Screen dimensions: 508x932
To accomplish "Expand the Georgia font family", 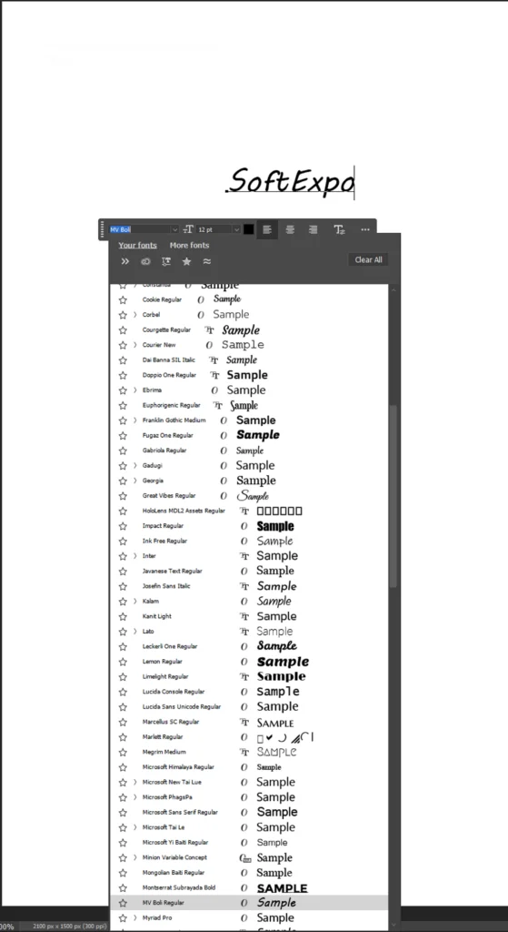I will pyautogui.click(x=134, y=481).
